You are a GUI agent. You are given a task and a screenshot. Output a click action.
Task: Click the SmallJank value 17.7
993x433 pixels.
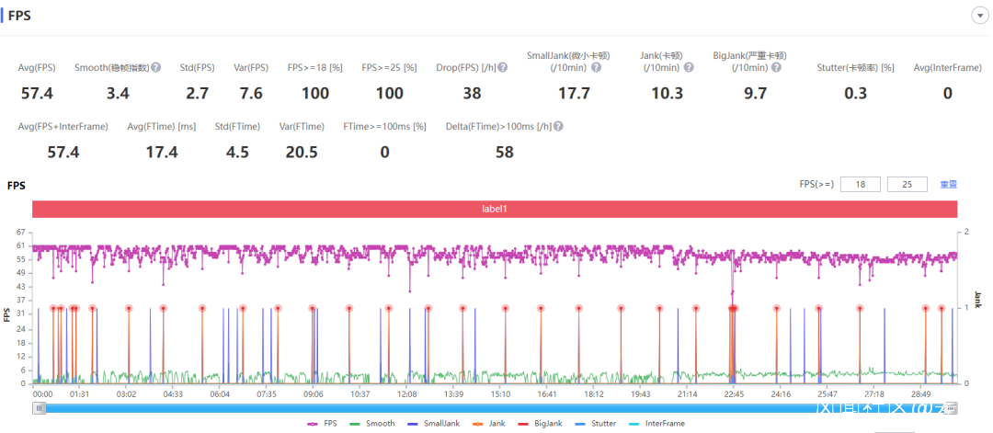click(x=574, y=94)
